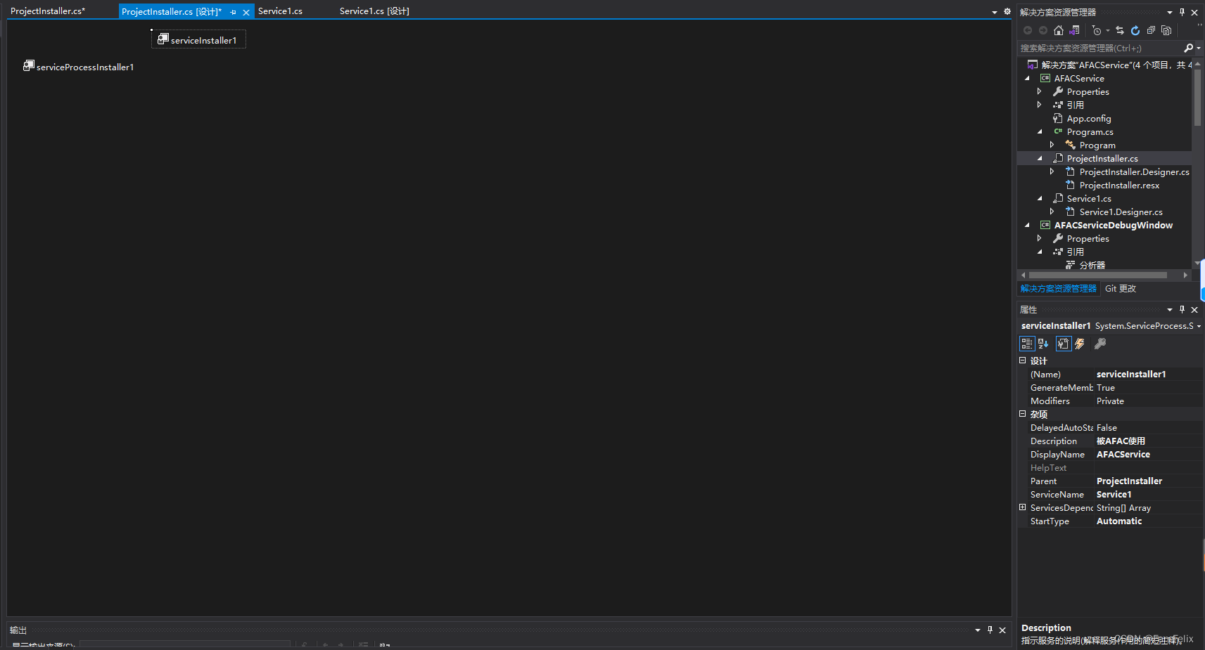Viewport: 1205px width, 650px height.
Task: Click Sync with Active Document arrows icon
Action: [x=1120, y=30]
